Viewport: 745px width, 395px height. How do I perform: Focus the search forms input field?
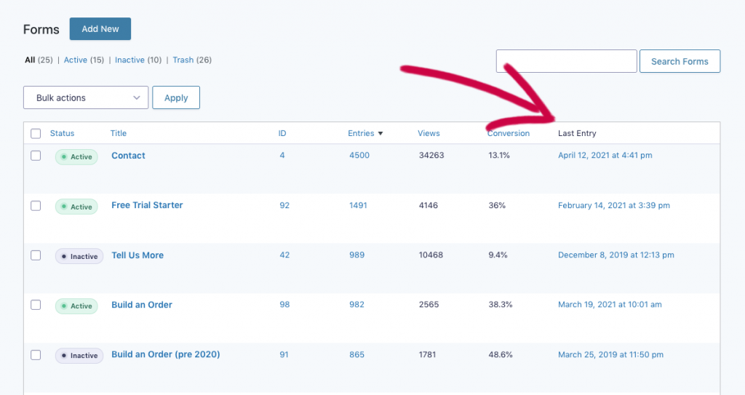[566, 61]
